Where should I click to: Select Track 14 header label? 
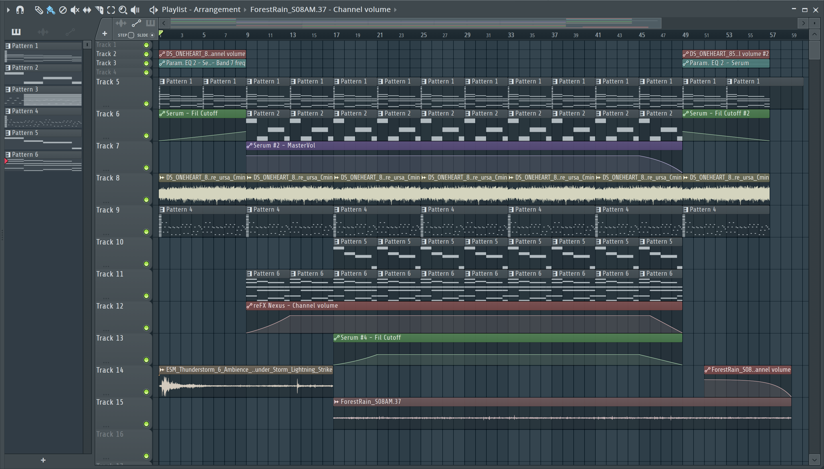click(x=110, y=370)
